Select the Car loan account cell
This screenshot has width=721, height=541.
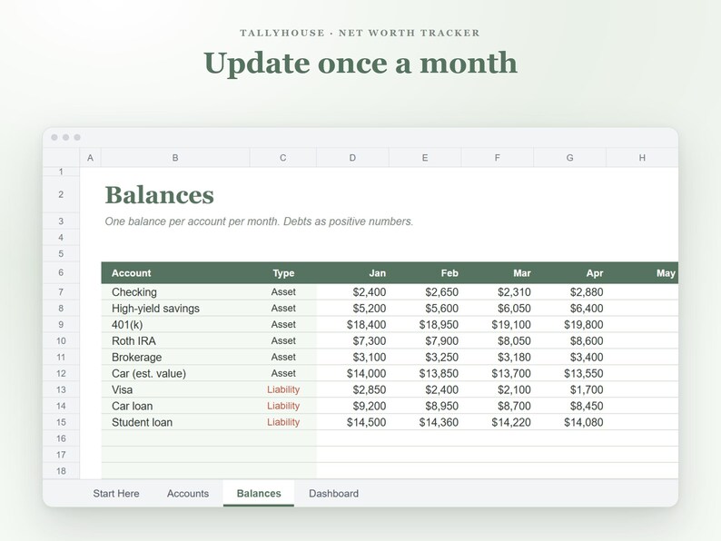point(175,406)
